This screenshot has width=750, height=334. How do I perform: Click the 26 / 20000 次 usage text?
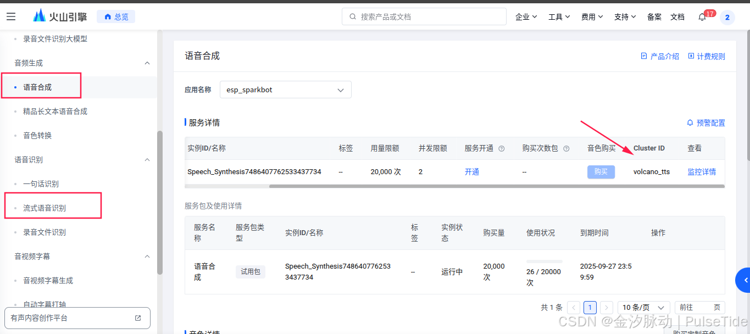pos(544,277)
